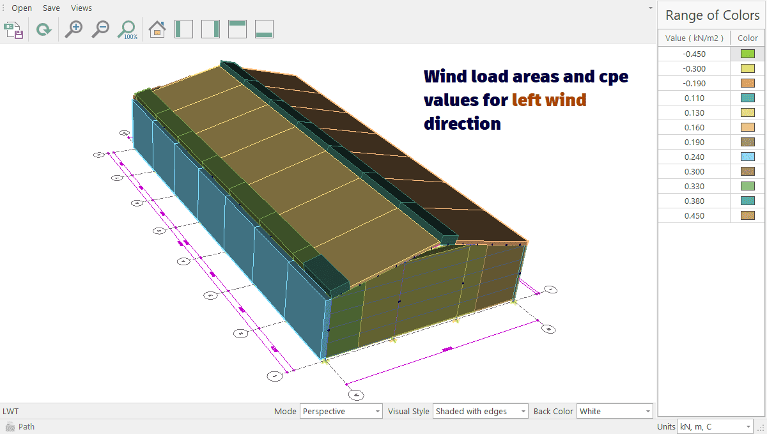Reset zoom to 100%
This screenshot has width=767, height=434.
[x=127, y=29]
